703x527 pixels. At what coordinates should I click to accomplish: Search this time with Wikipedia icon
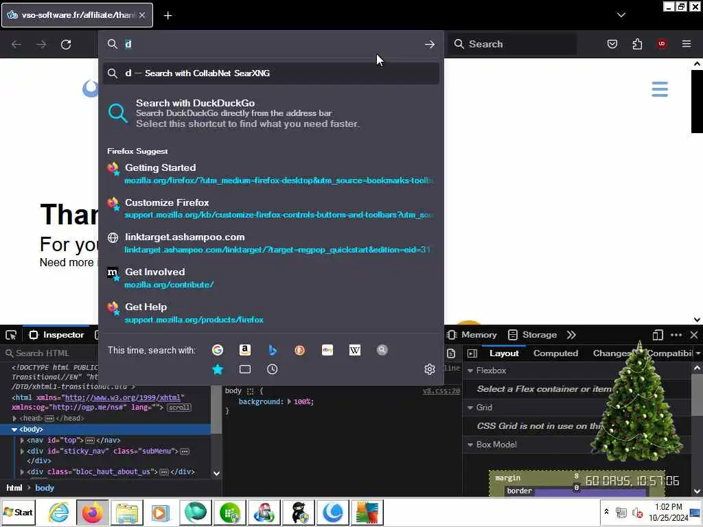tap(355, 350)
